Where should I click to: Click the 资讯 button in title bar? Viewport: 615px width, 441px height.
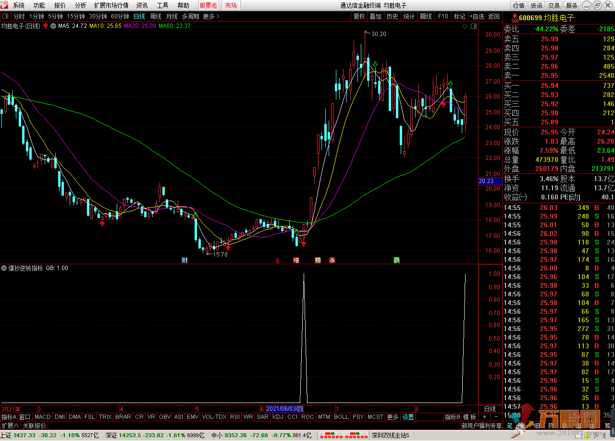(536, 6)
